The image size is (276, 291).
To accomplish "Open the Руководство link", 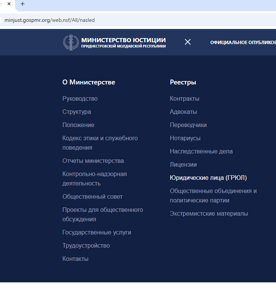I will click(x=80, y=99).
